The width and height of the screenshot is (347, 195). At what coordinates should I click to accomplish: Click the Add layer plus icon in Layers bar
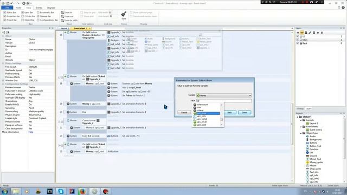coord(298,32)
